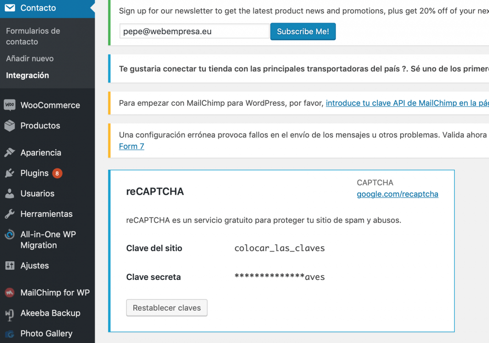Open the Ajustes sliders icon
The width and height of the screenshot is (489, 343).
[x=10, y=265]
